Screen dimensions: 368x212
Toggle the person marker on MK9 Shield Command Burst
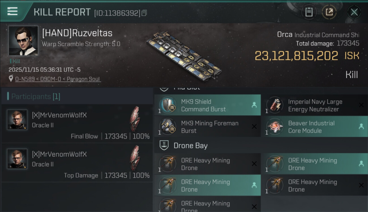click(x=254, y=105)
